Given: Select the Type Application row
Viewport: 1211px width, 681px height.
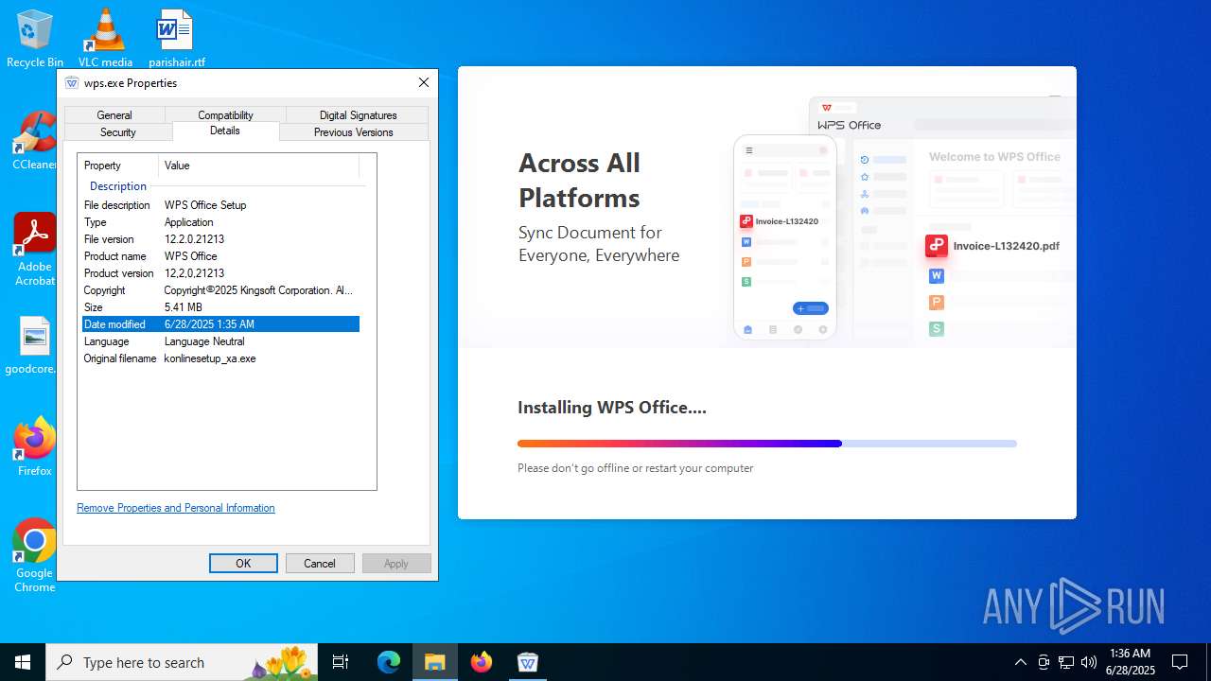Looking at the screenshot, I should (x=220, y=222).
